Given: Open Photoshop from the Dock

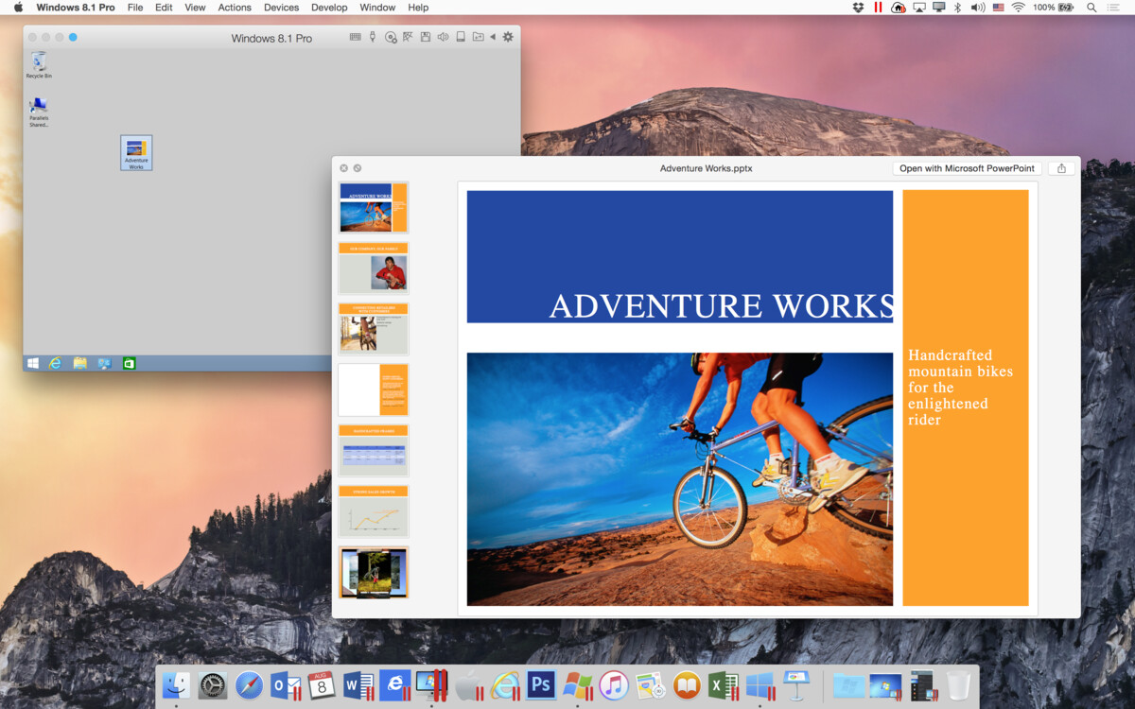Looking at the screenshot, I should (x=541, y=685).
